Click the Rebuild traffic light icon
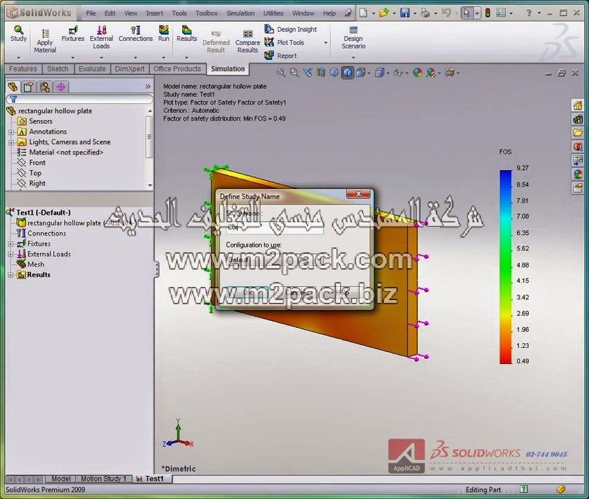 (x=488, y=13)
